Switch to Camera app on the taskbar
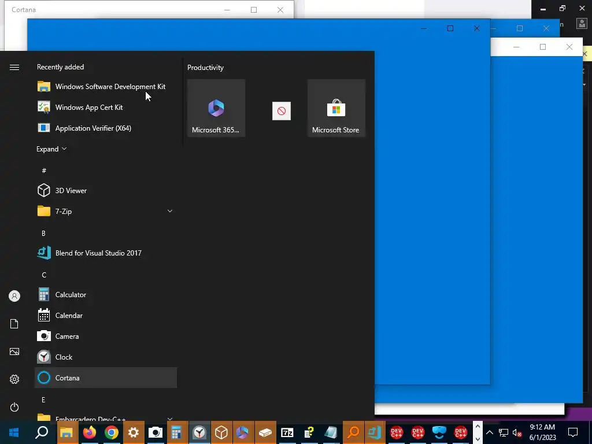Screen dimensions: 592x444 [155, 432]
